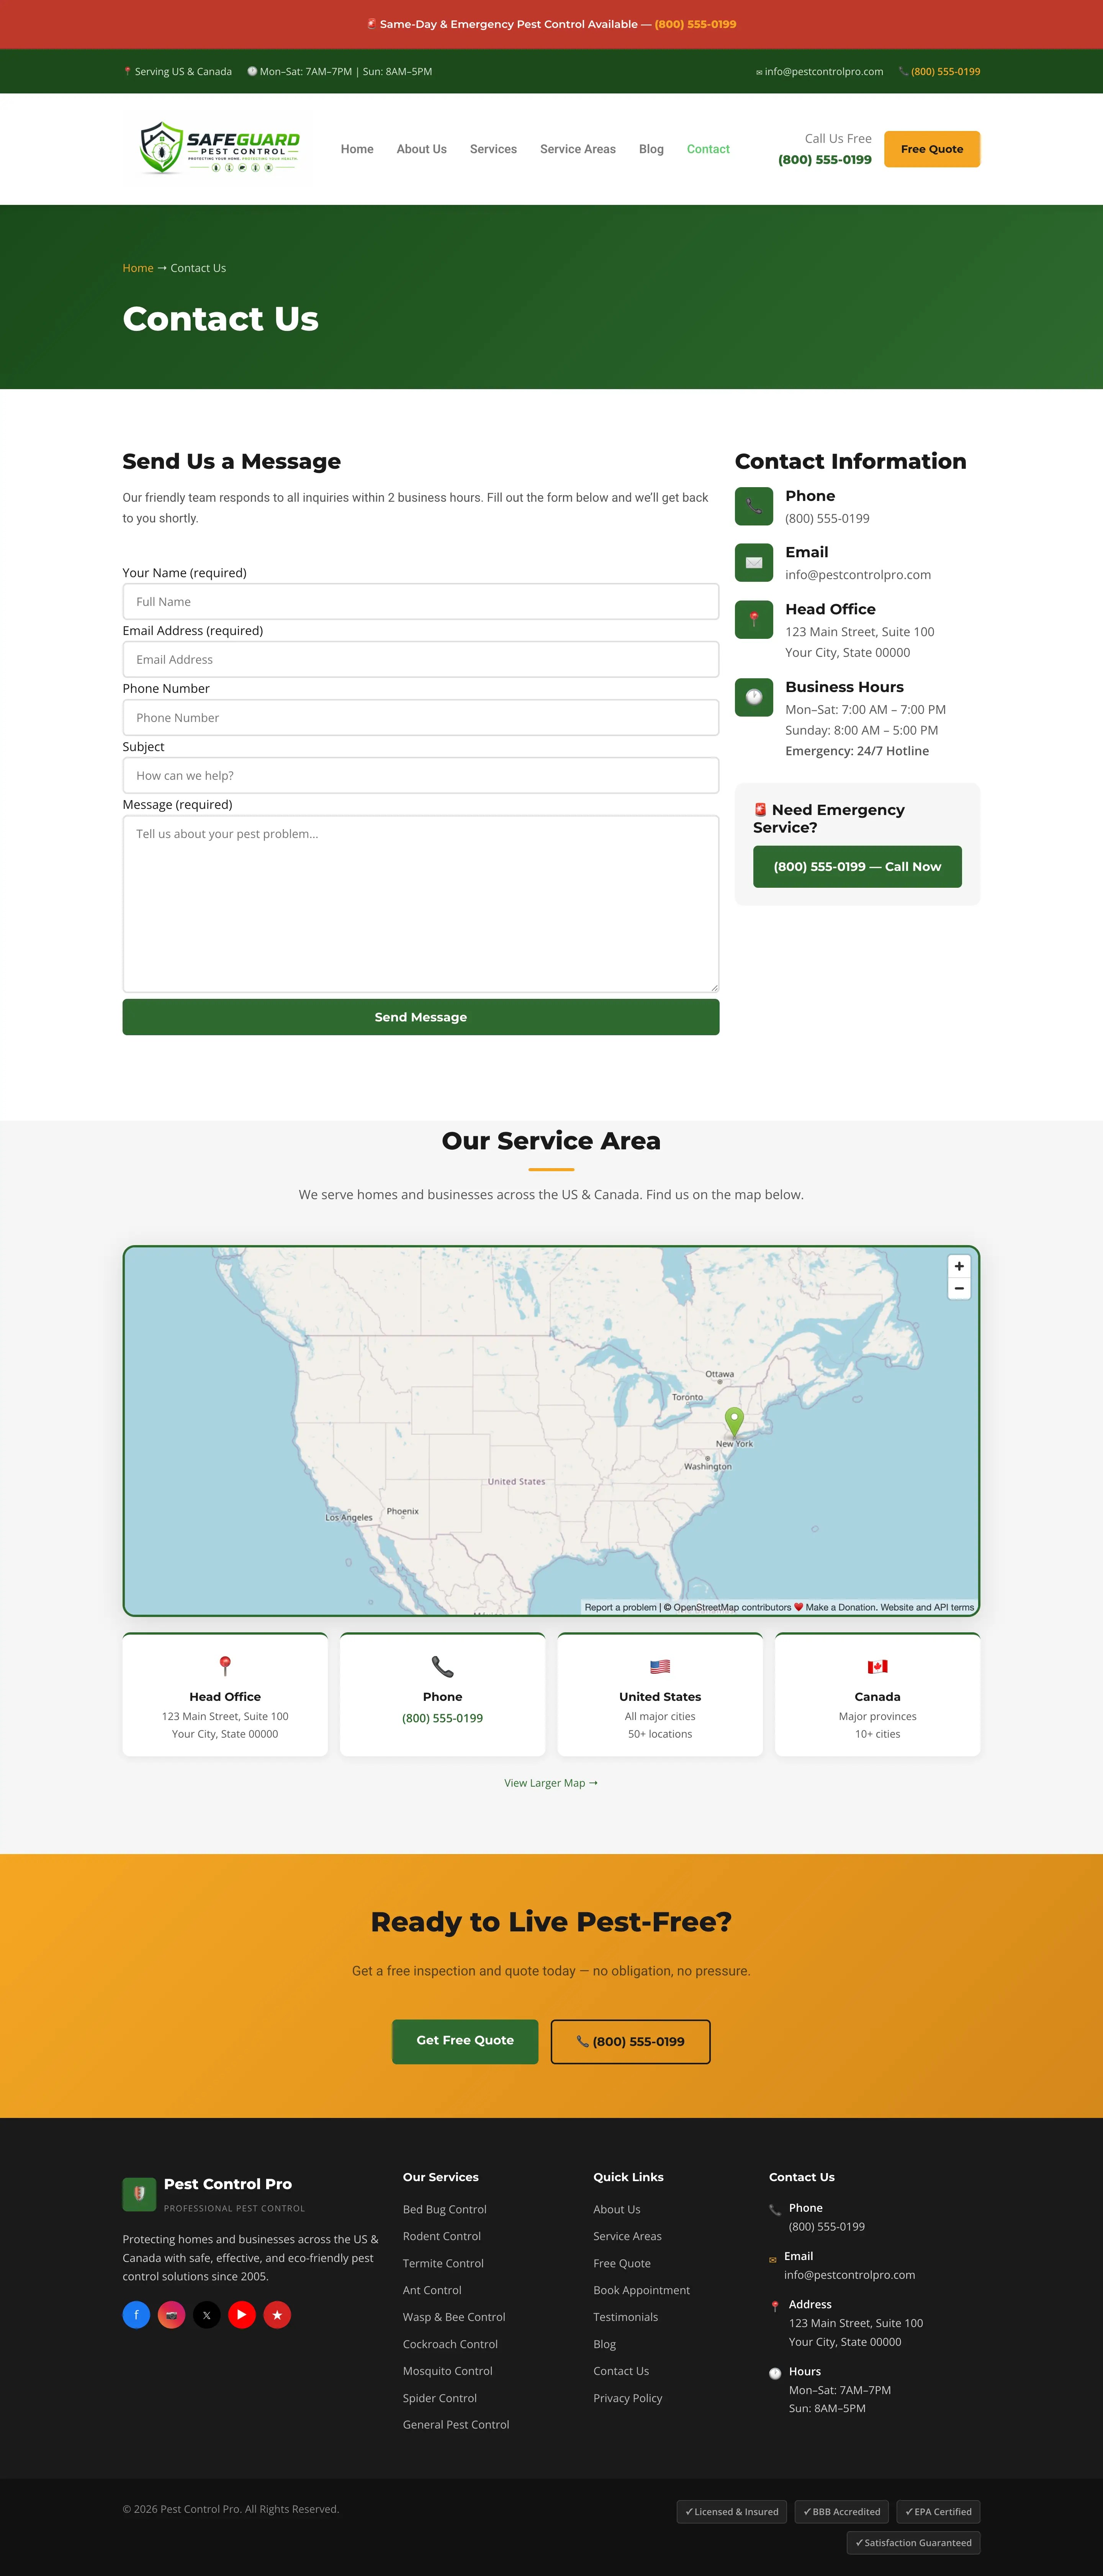Viewport: 1103px width, 2576px height.
Task: Click the Free Quote header button
Action: tap(932, 149)
